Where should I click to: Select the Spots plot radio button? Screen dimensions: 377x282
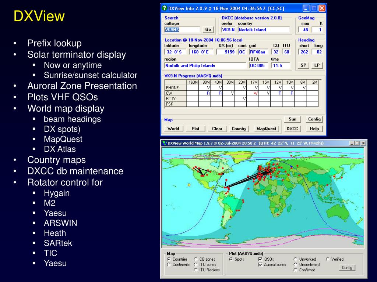click(x=231, y=259)
